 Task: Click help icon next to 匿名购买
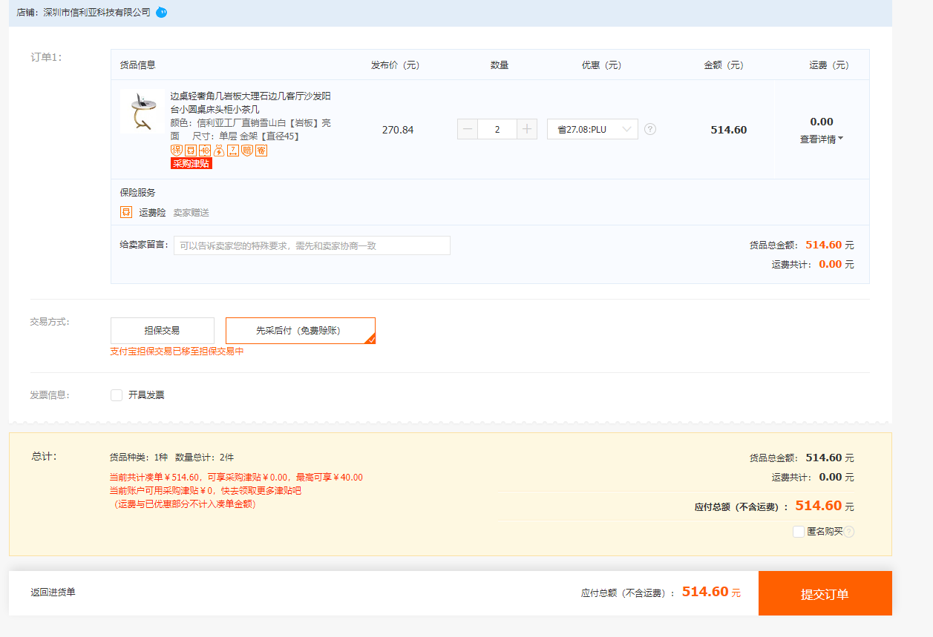[x=849, y=532]
